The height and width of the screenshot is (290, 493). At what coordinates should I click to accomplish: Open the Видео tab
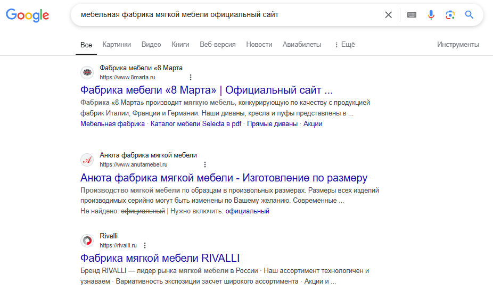(151, 45)
